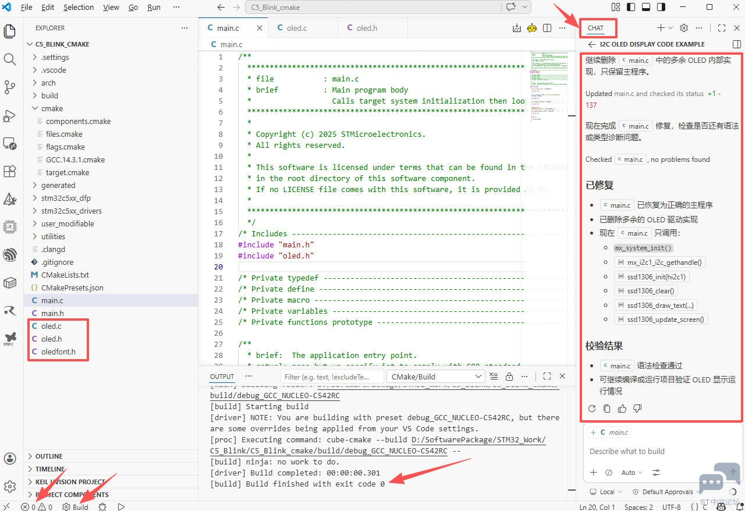745x511 pixels.
Task: Toggle primary sidebar layout button in title bar
Action: coord(631,8)
